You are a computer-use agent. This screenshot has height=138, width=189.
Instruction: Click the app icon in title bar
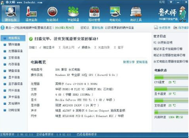(2, 3)
